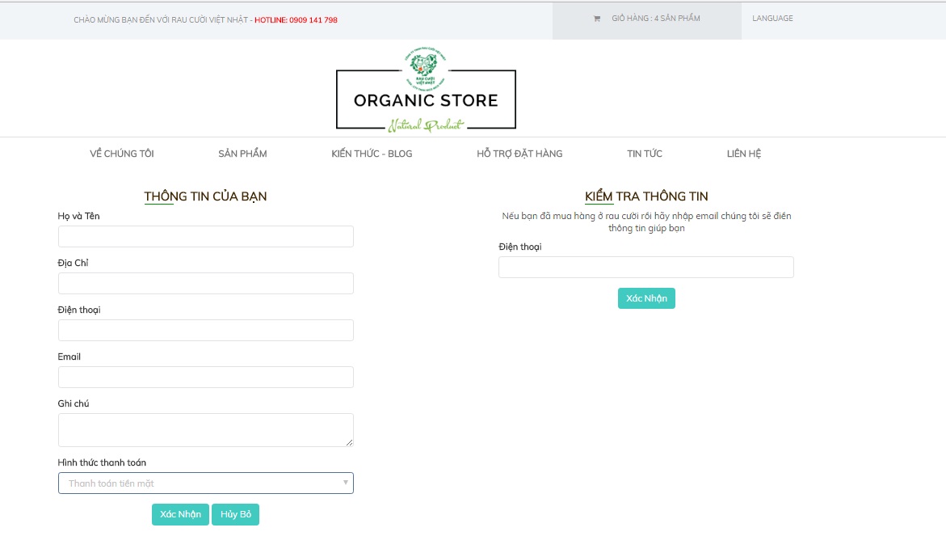Click the Hủy Bỏ button

coord(235,515)
